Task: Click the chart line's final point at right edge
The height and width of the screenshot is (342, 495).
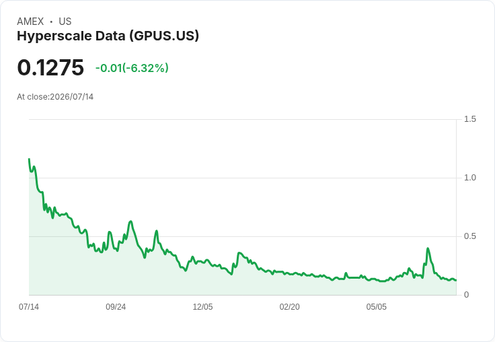Action: 456,280
